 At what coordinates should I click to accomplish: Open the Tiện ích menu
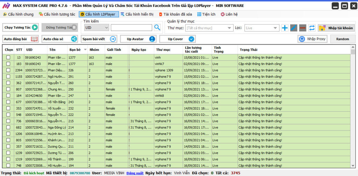(206, 14)
